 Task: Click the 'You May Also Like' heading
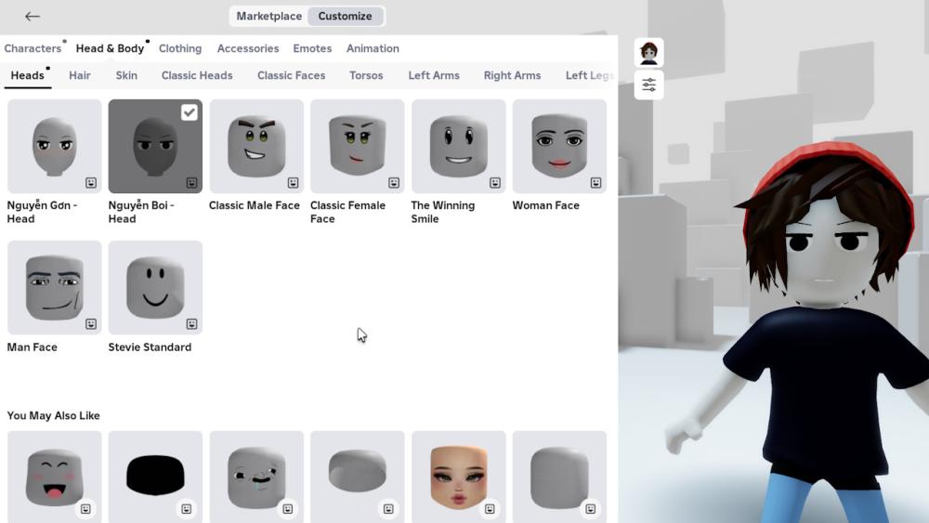53,416
